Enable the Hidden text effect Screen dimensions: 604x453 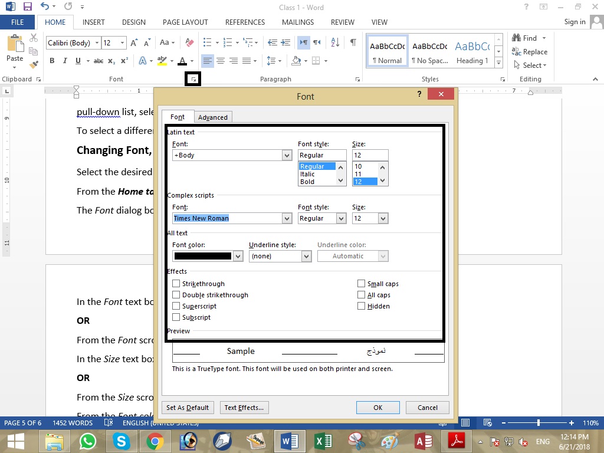361,306
